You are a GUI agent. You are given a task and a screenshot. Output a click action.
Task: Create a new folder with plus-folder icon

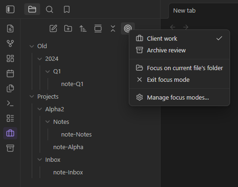click(x=68, y=29)
